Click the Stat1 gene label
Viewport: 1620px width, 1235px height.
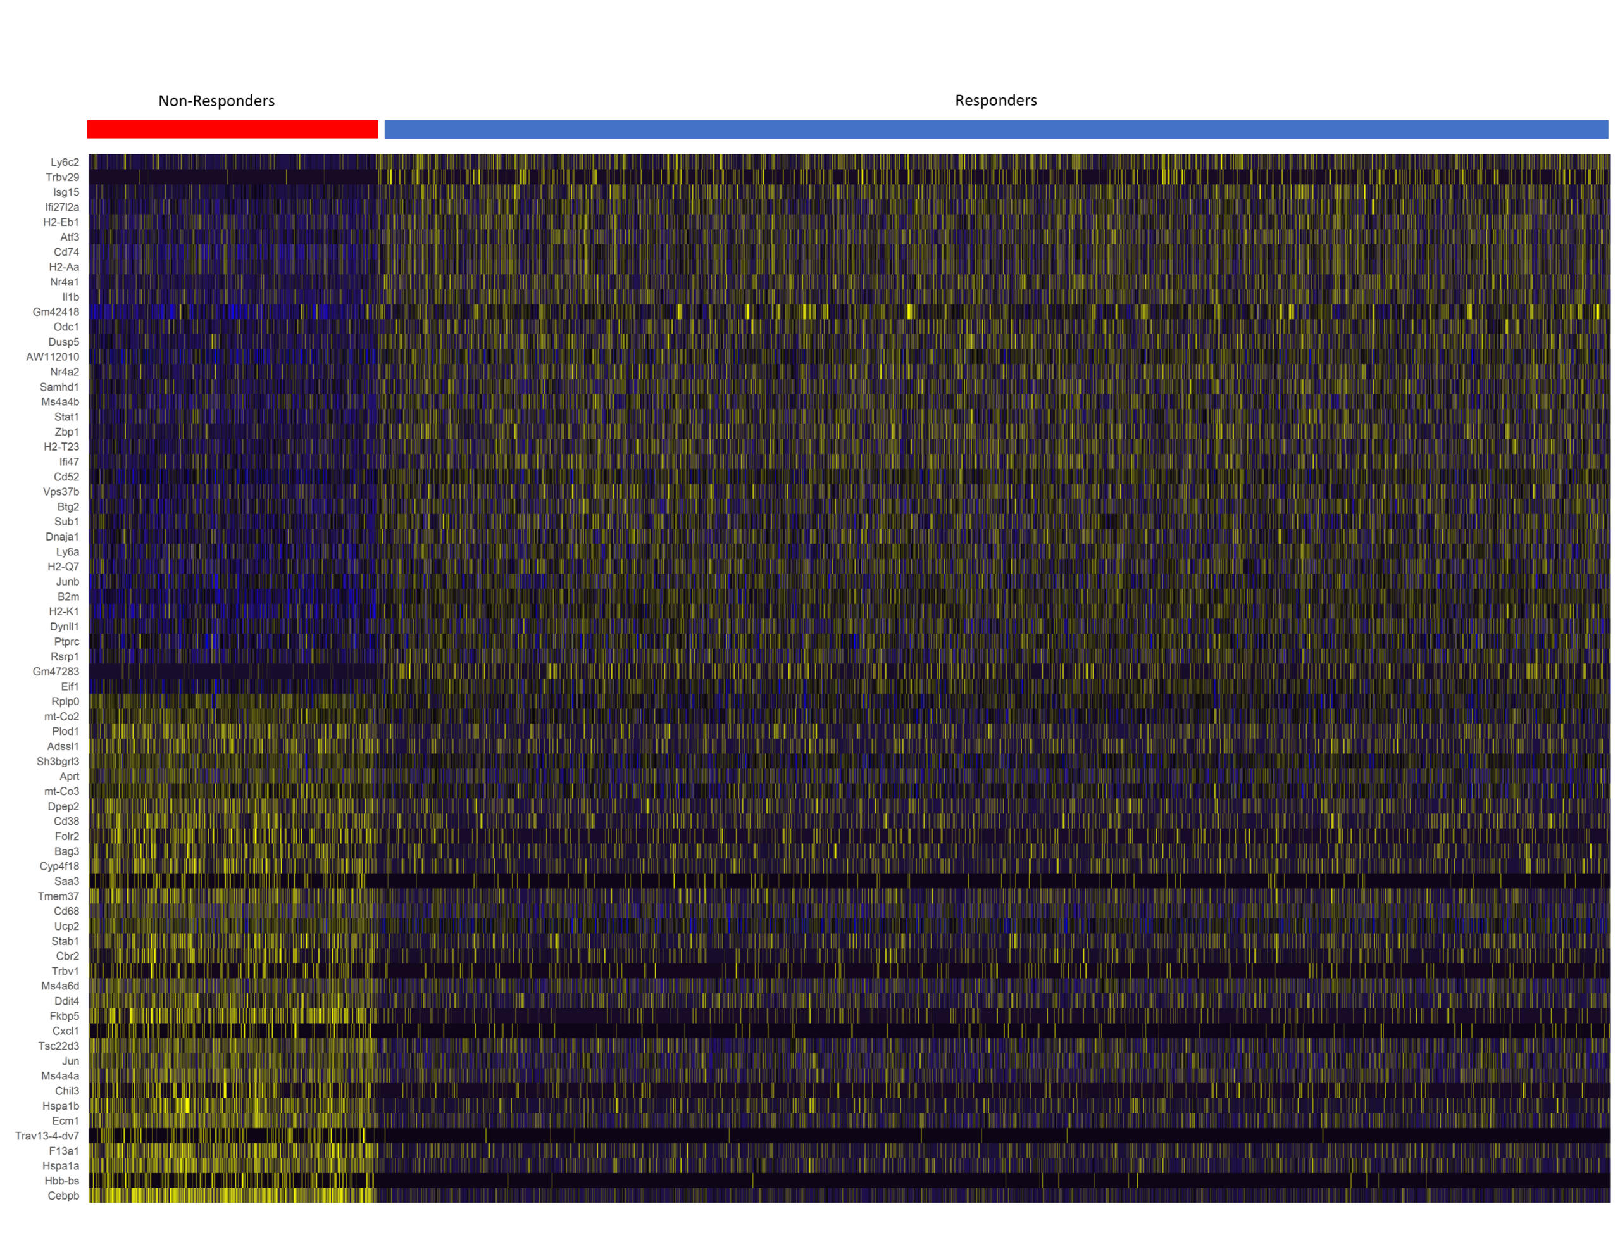66,417
